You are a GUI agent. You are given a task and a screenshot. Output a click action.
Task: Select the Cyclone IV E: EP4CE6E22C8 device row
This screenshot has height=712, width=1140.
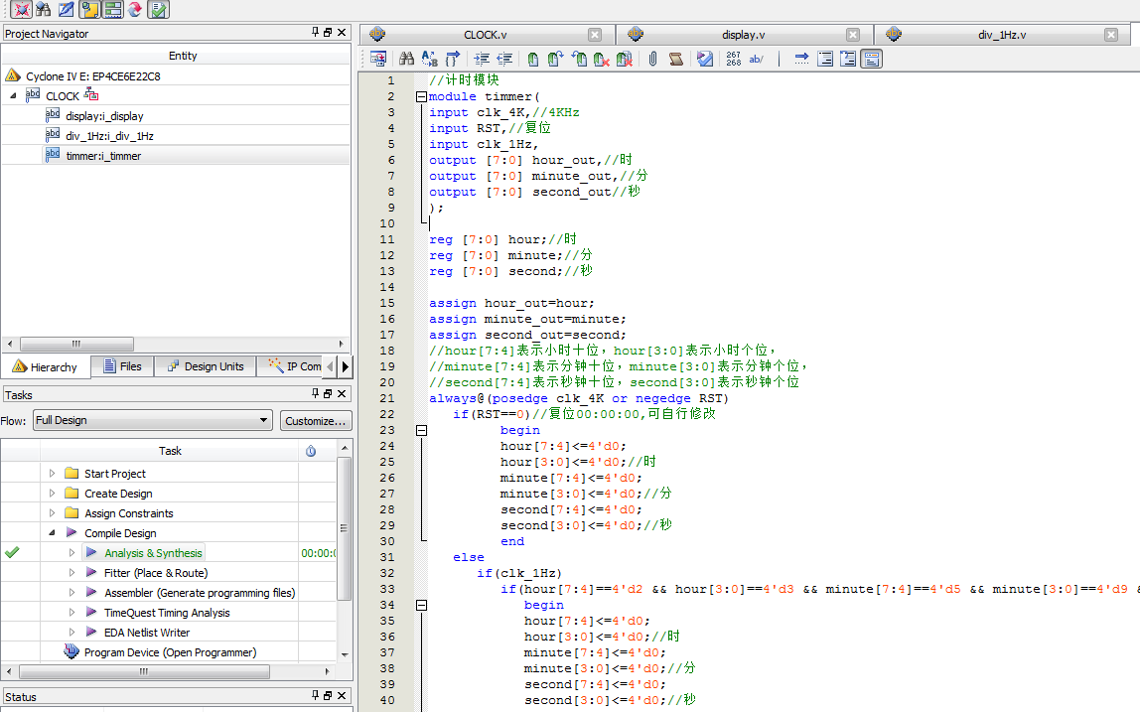tap(93, 75)
